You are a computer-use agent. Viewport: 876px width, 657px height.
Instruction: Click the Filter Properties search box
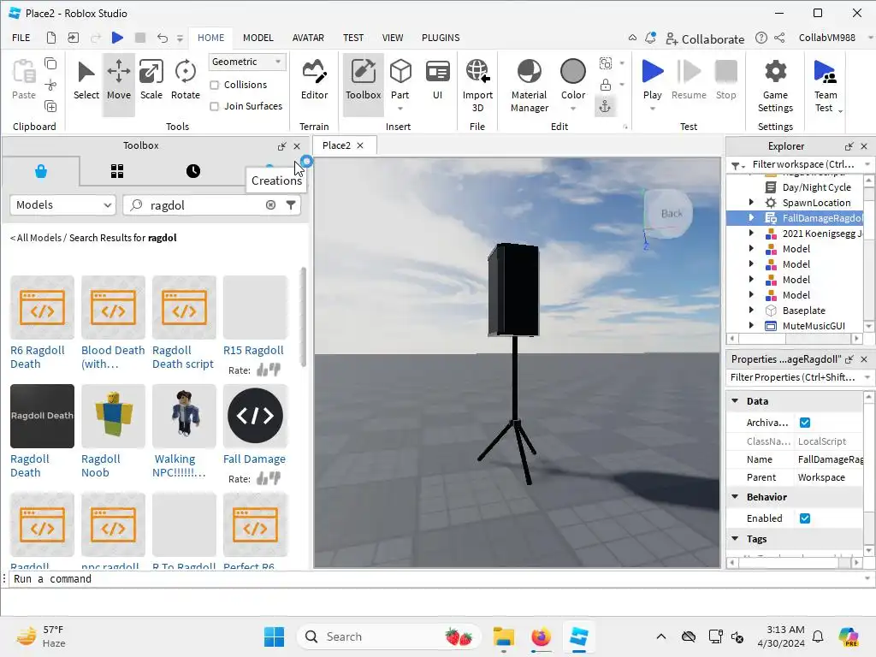point(795,377)
